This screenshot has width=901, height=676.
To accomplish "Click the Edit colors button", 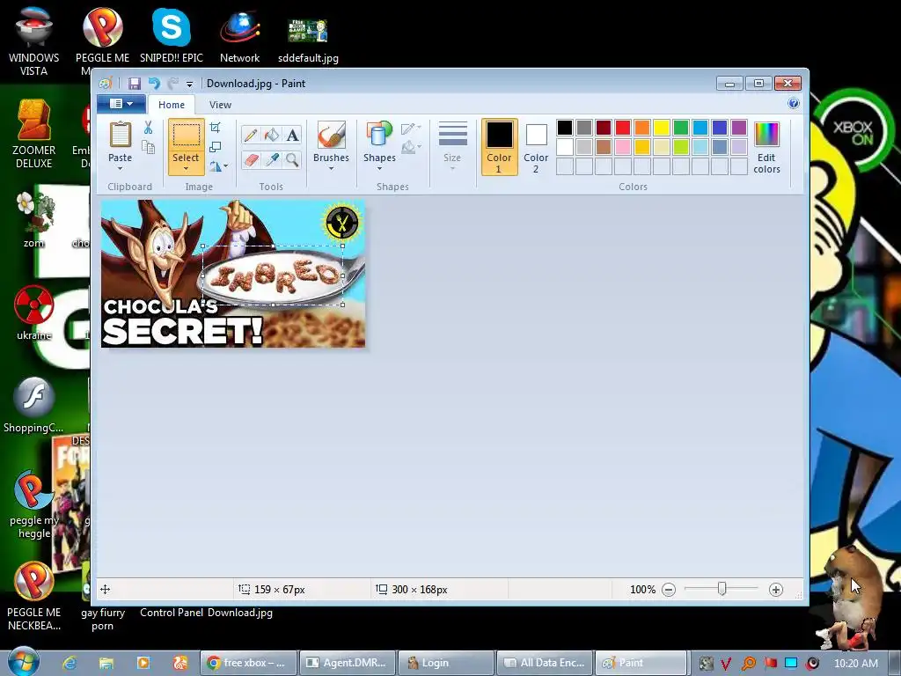I will click(766, 148).
